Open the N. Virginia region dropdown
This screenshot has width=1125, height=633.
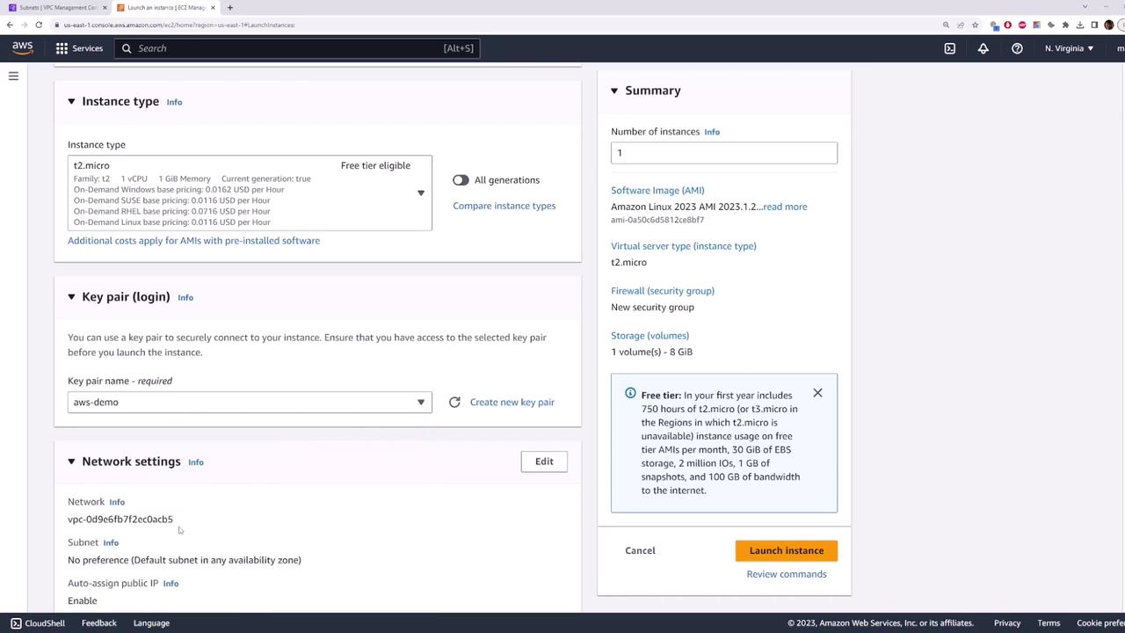click(1069, 48)
